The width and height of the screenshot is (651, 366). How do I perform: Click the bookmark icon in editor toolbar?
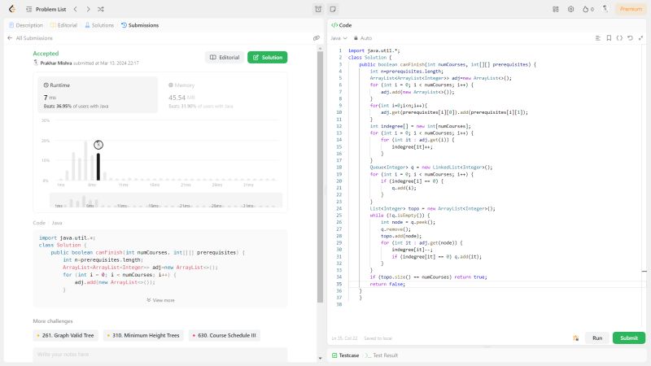pos(609,38)
